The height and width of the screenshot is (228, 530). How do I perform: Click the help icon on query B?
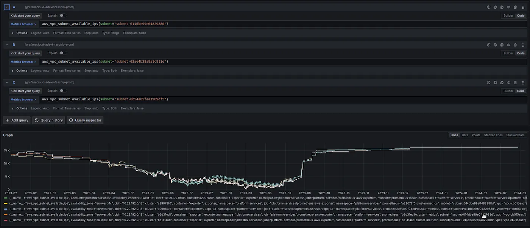488,45
